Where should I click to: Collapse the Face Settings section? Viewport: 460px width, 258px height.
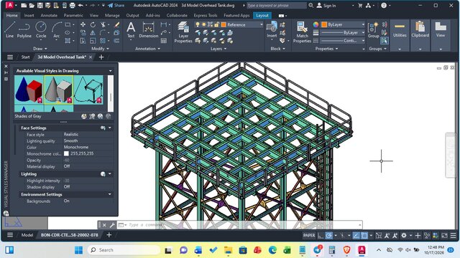[x=110, y=128]
